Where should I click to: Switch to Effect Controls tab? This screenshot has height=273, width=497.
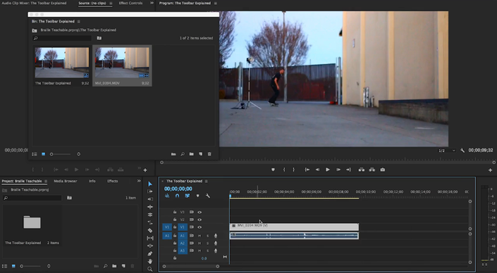coord(130,3)
